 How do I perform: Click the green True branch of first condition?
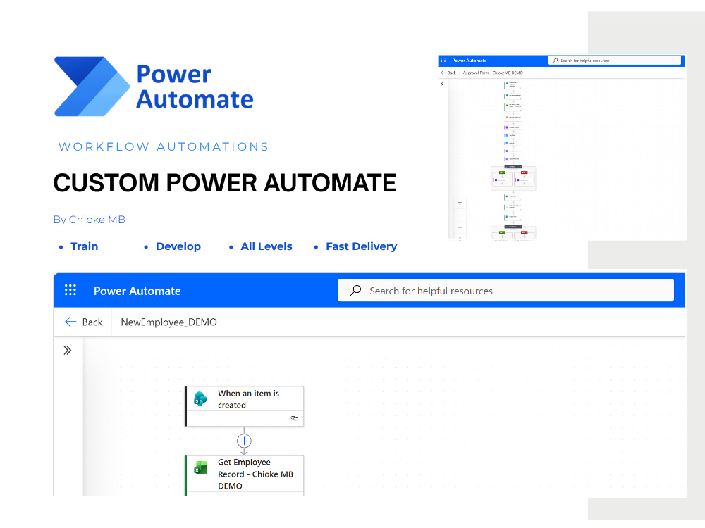(502, 172)
